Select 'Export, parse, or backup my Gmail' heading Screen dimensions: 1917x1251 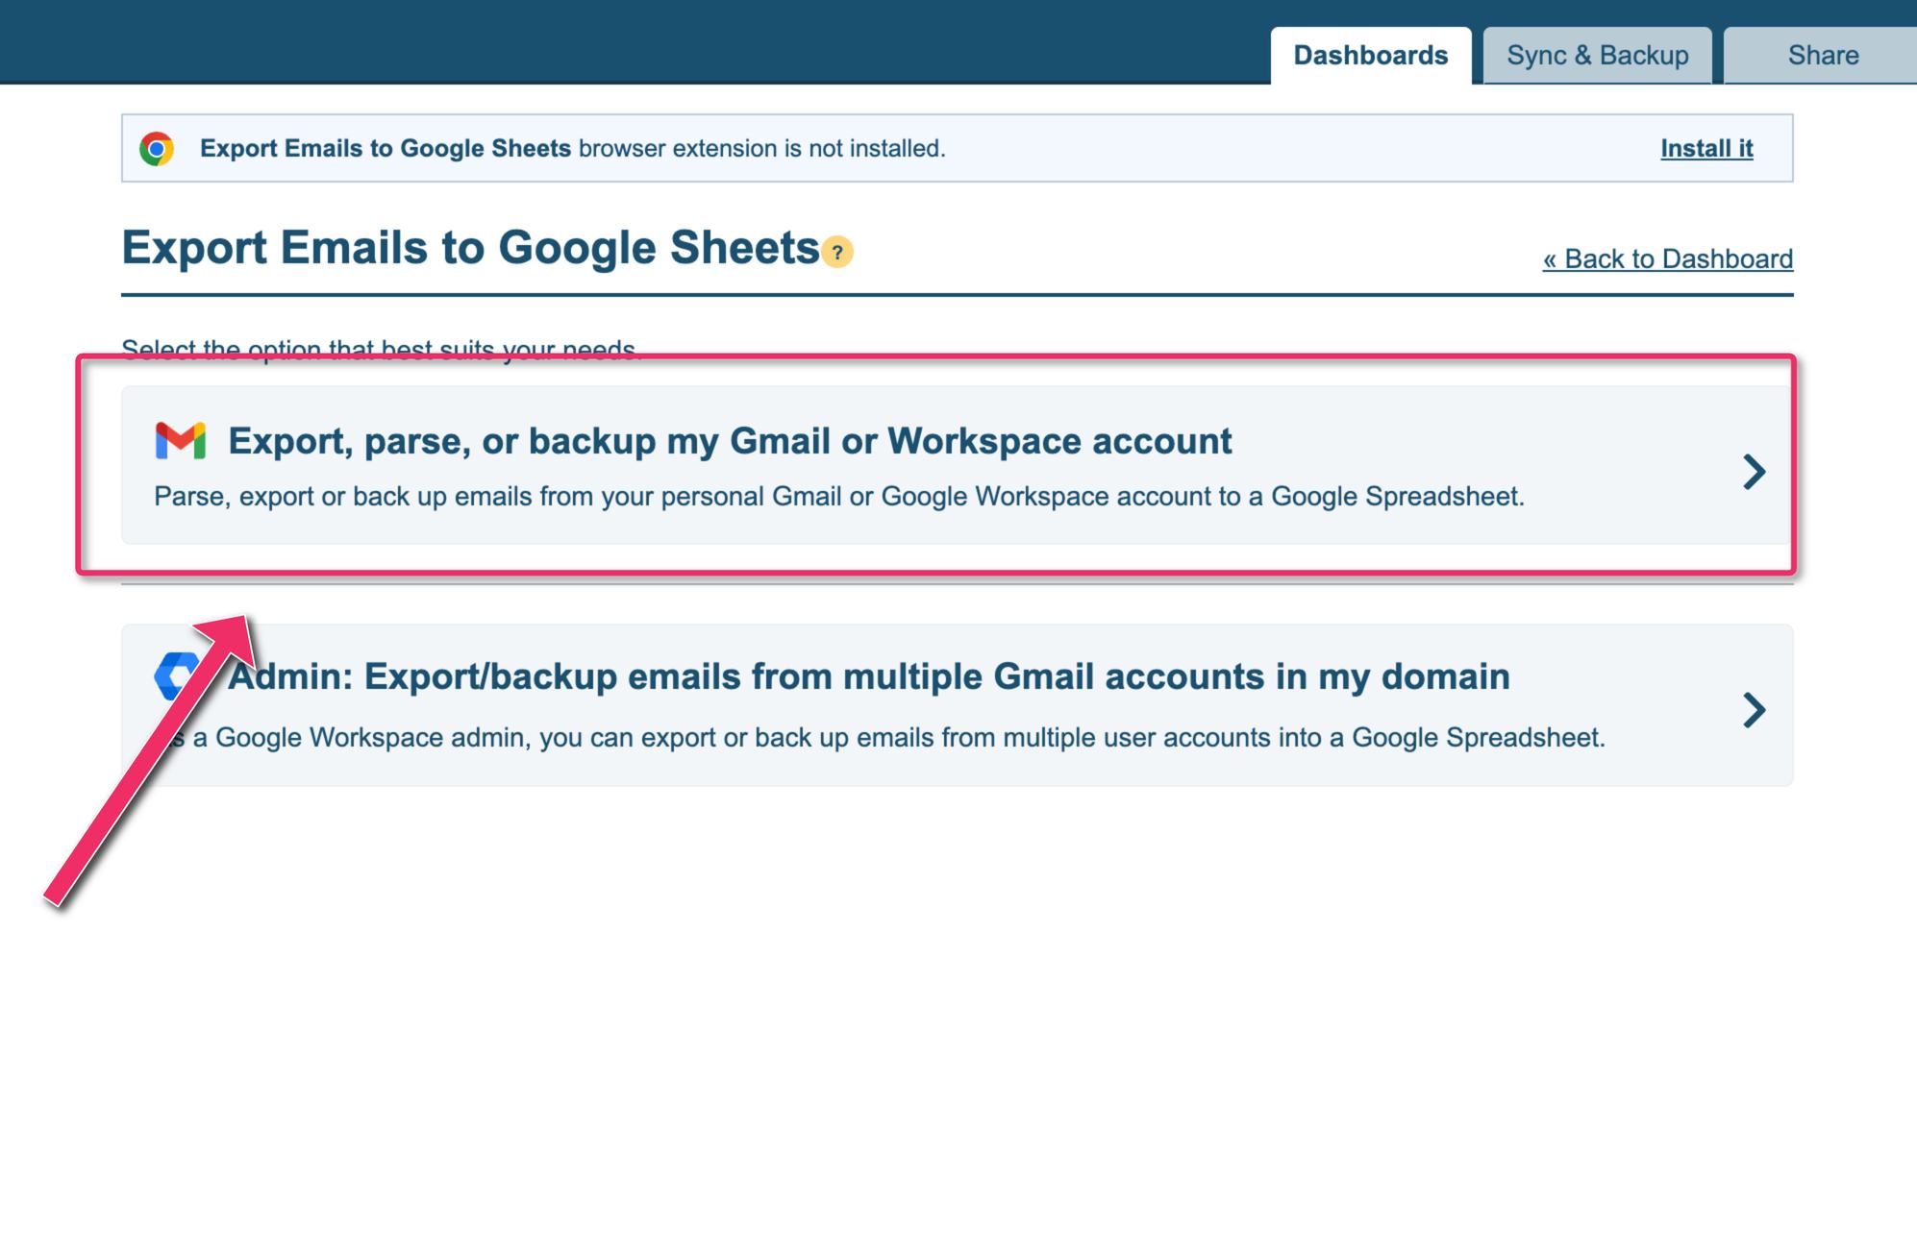[x=729, y=441]
